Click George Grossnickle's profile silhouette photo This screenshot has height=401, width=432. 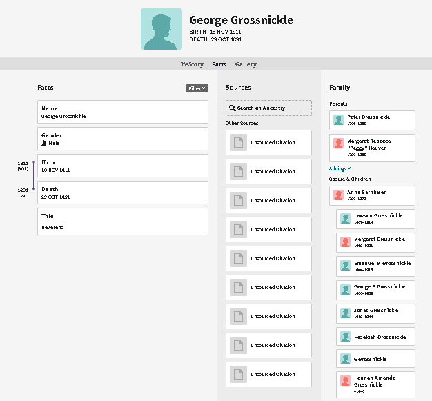pos(161,29)
